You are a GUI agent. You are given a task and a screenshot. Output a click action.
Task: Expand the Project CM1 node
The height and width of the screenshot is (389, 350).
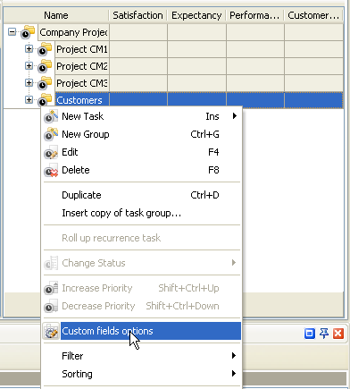(x=29, y=48)
